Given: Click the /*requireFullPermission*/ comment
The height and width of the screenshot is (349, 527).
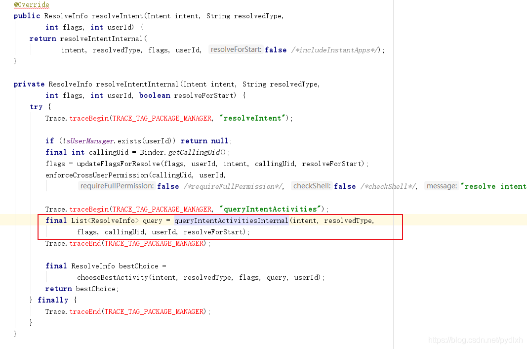Looking at the screenshot, I should pyautogui.click(x=233, y=186).
